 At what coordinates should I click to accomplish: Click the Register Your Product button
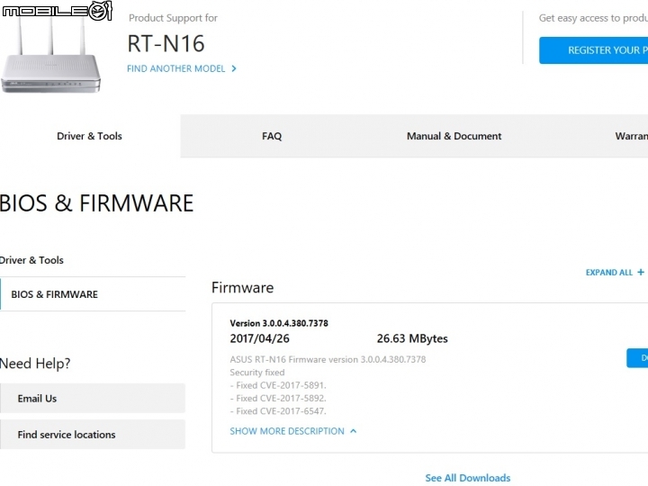593,50
